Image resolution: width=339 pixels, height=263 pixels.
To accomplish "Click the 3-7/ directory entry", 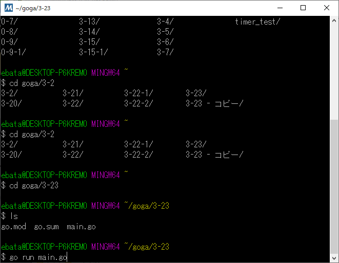I will coord(165,52).
